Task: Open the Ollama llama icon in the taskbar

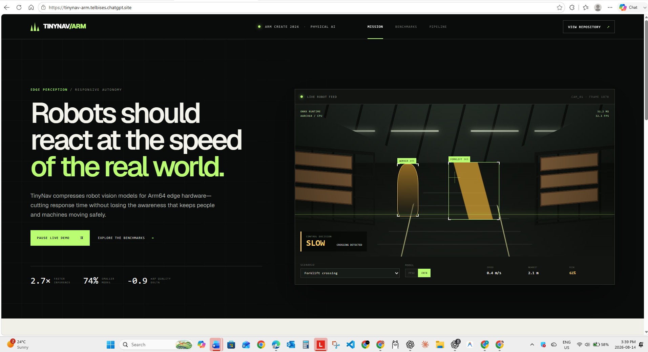Action: click(395, 345)
